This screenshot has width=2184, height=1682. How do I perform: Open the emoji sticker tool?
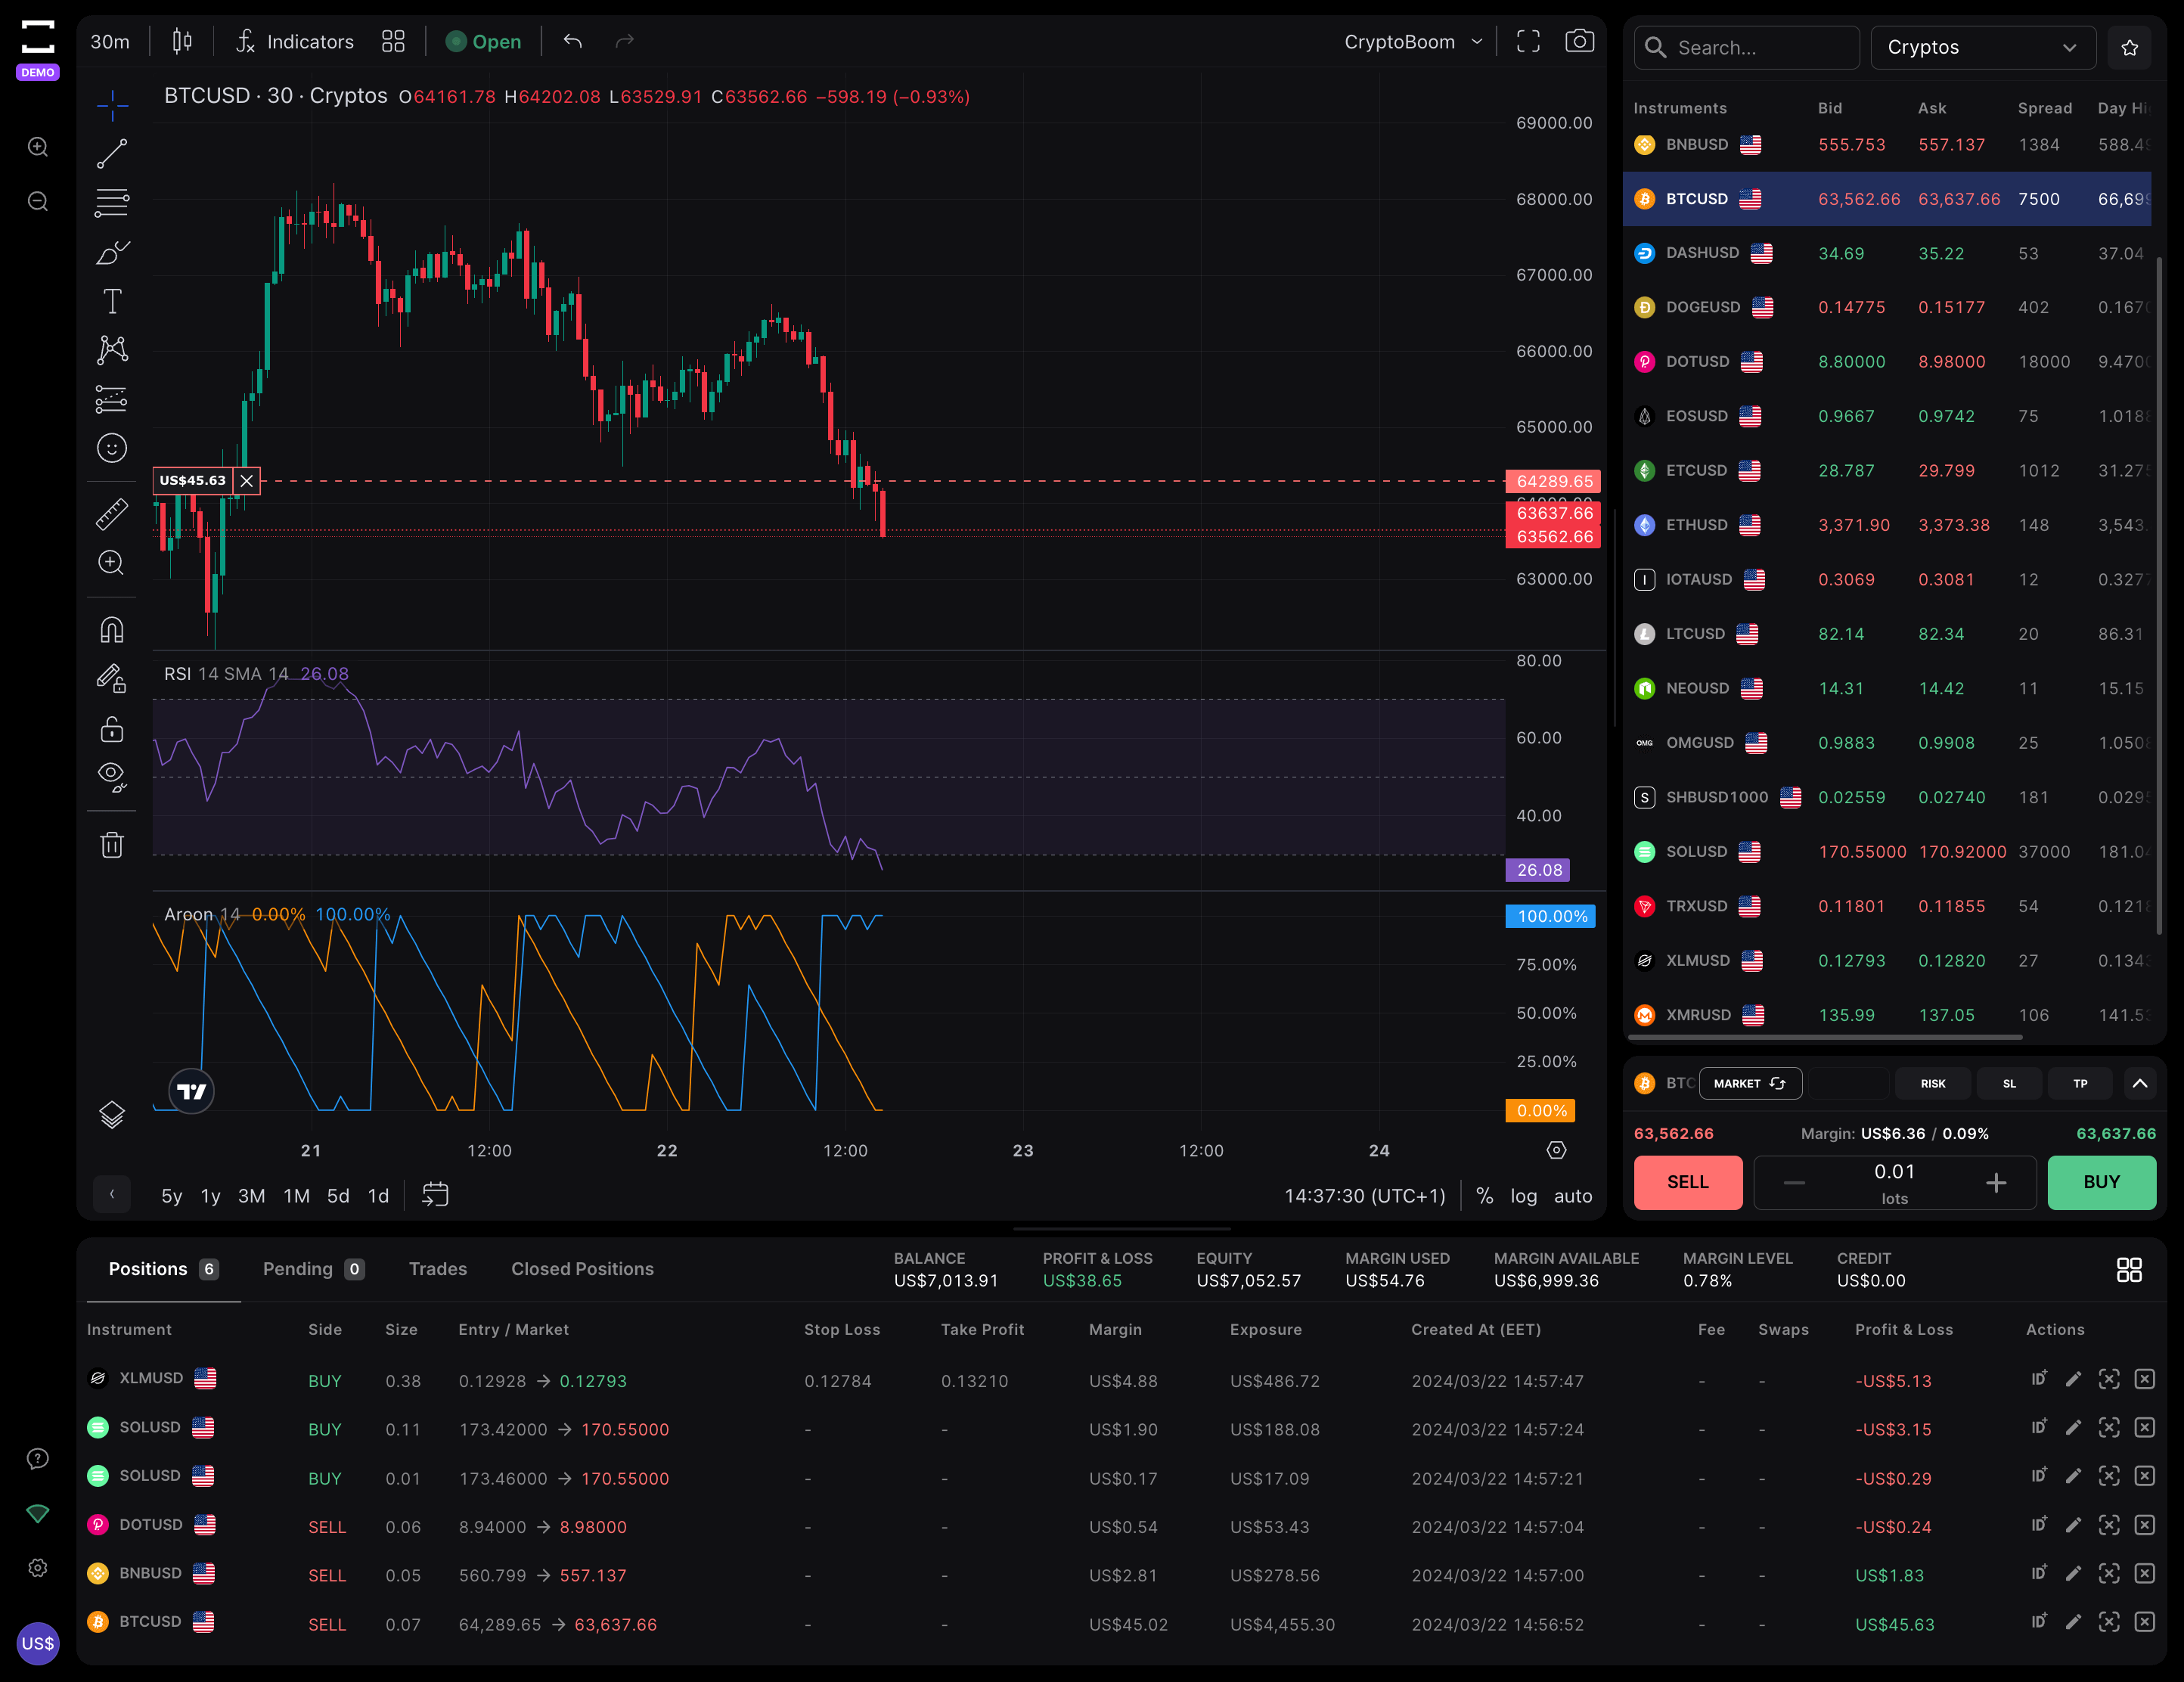tap(111, 447)
